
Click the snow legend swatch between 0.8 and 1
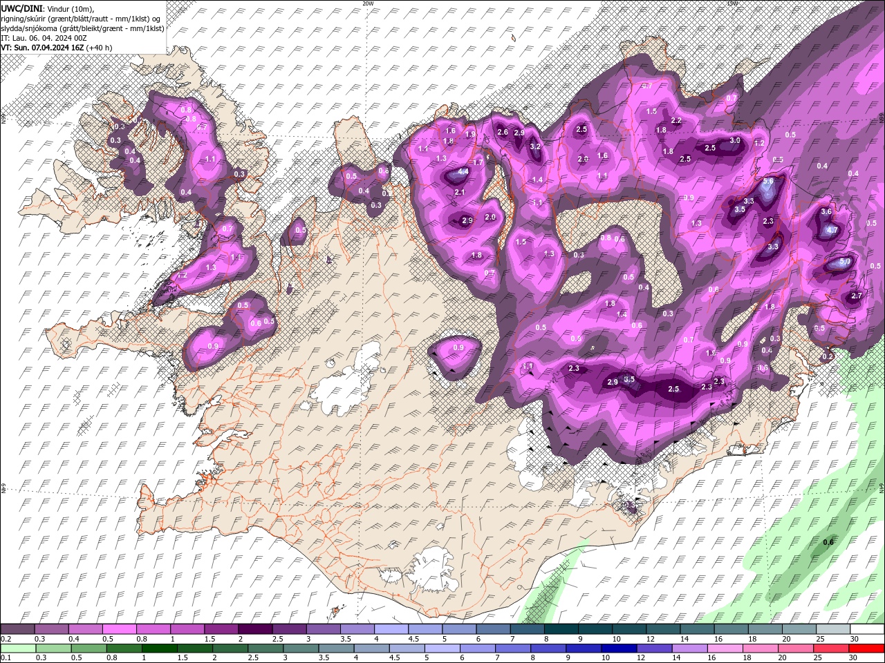[153, 629]
